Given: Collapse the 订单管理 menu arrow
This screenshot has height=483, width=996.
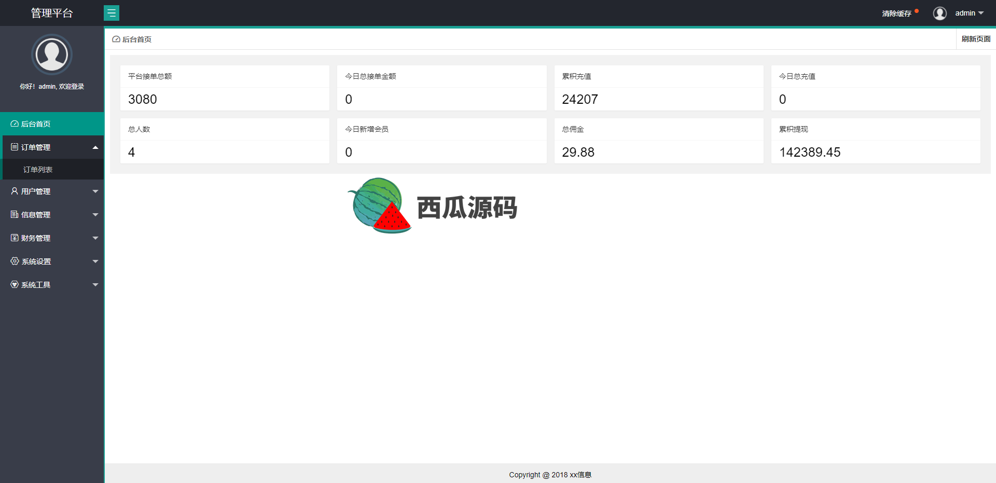Looking at the screenshot, I should pyautogui.click(x=95, y=147).
